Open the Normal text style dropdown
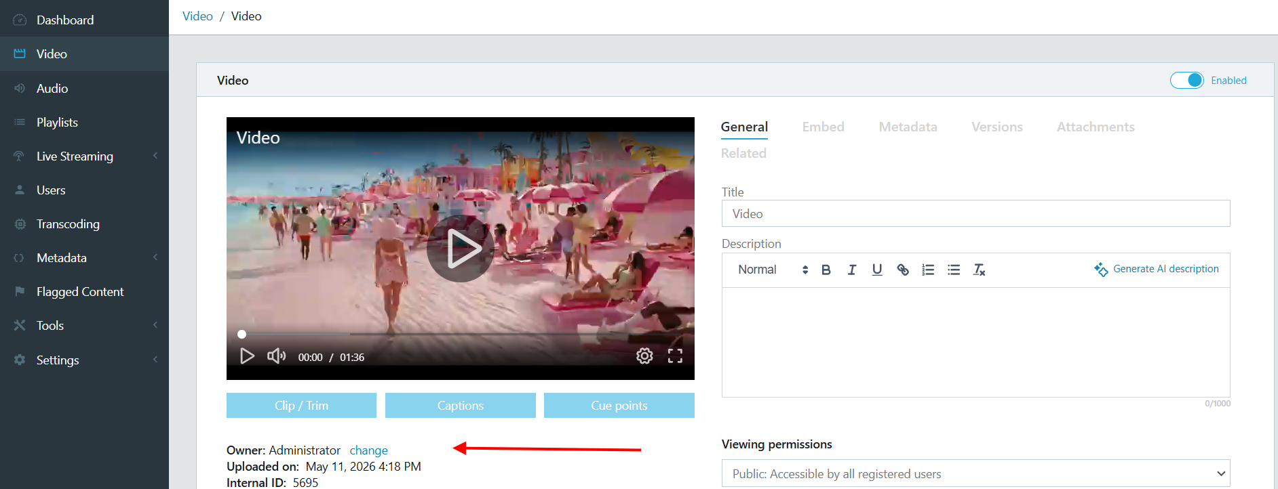Screen dimensions: 1278x489 click(x=772, y=270)
